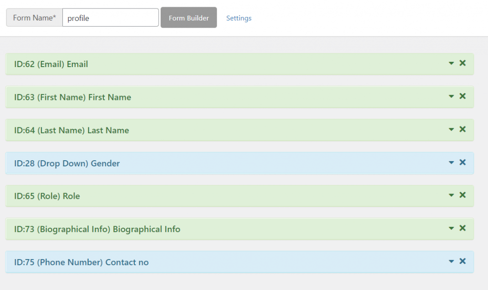
Task: Expand the Biographical Info field settings
Action: tap(451, 229)
